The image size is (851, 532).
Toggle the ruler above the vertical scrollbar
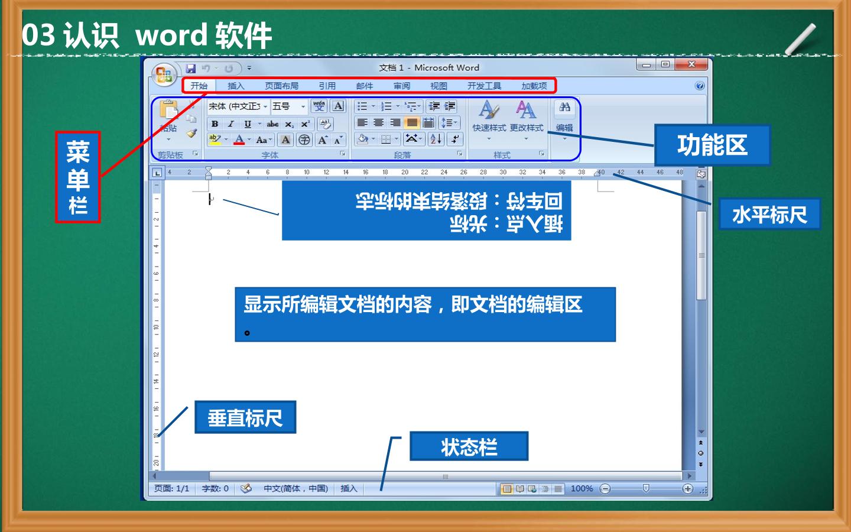point(701,174)
